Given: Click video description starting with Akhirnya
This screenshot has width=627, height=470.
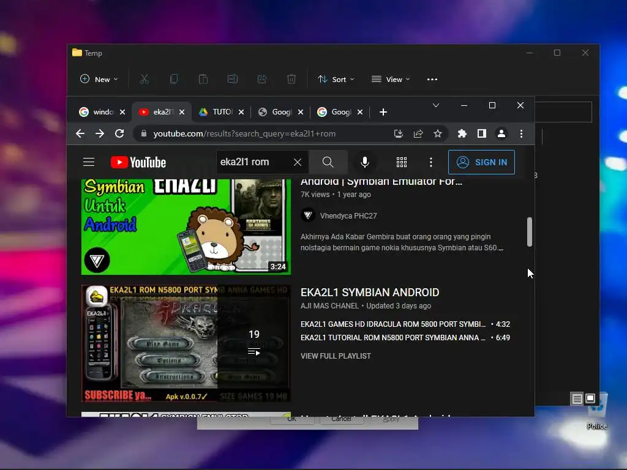Looking at the screenshot, I should click(402, 242).
